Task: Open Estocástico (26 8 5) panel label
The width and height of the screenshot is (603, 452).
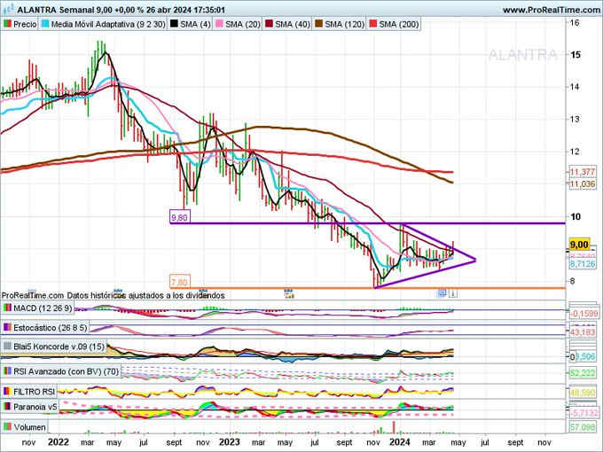Action: click(50, 327)
